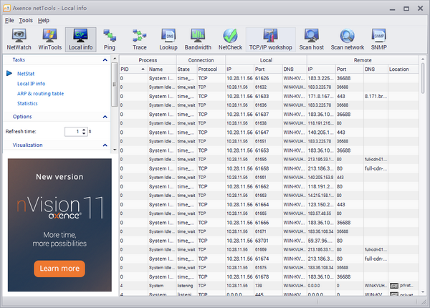Click the Learn more button
430x308 pixels.
click(x=59, y=269)
